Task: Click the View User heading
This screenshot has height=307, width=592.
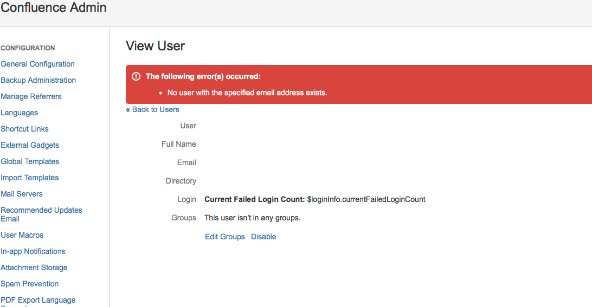Action: tap(155, 46)
